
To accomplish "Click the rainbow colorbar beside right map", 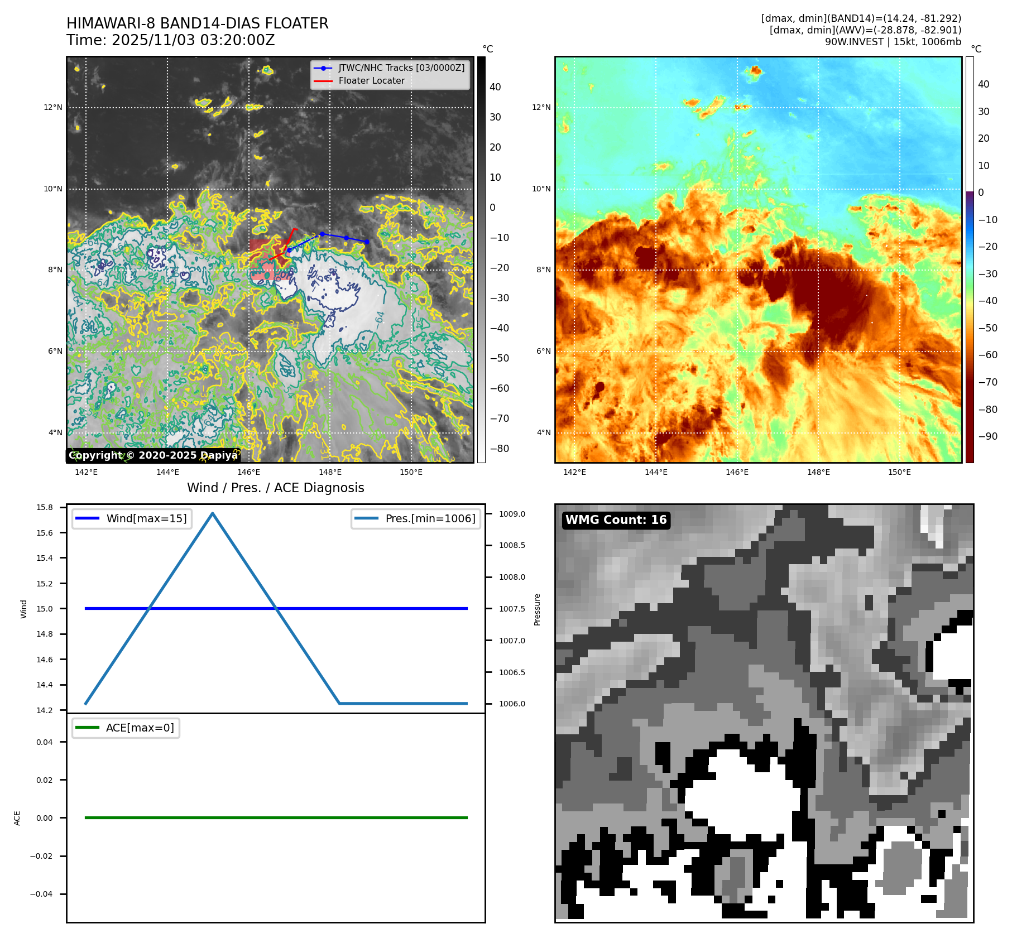I will (x=970, y=259).
